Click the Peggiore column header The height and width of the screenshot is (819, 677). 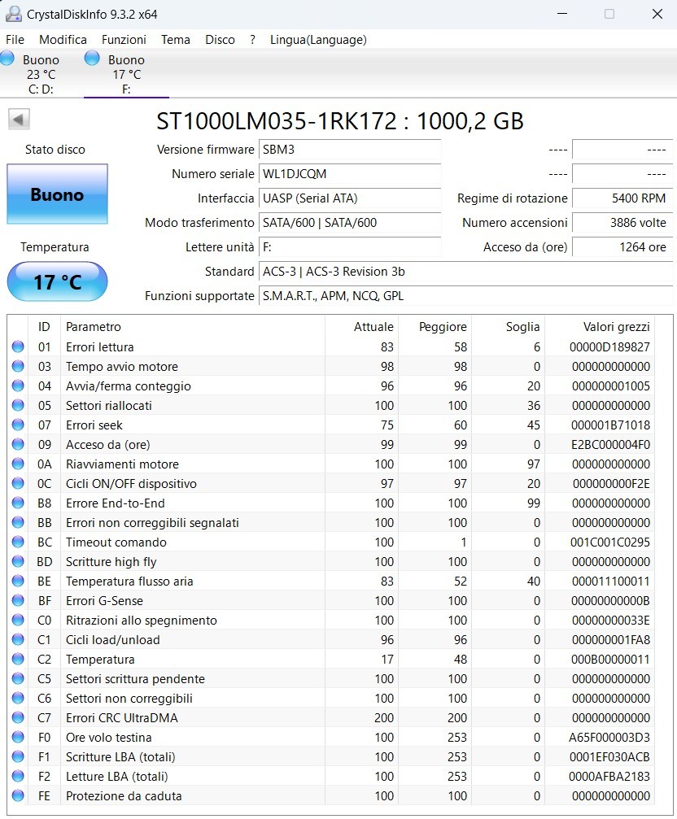point(435,326)
